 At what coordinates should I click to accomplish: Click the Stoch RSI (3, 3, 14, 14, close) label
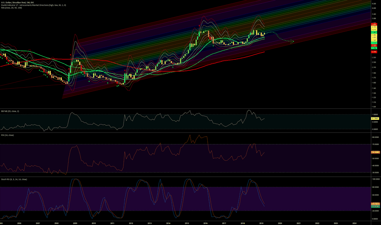[x=14, y=179]
